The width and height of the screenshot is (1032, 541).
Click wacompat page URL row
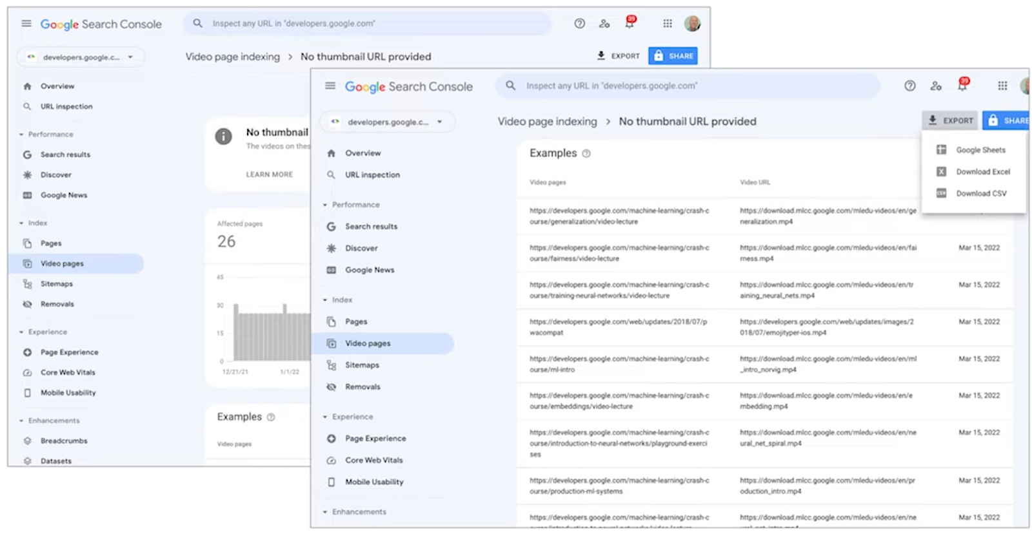point(765,327)
